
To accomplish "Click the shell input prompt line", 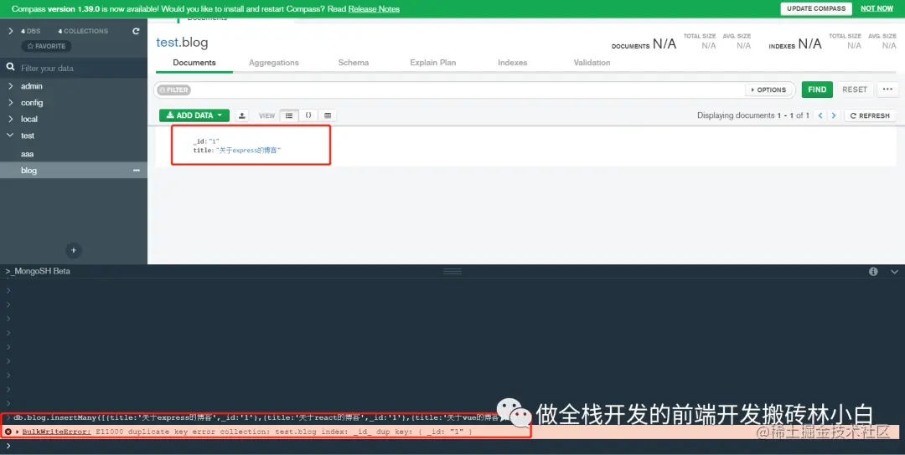I will click(x=452, y=446).
